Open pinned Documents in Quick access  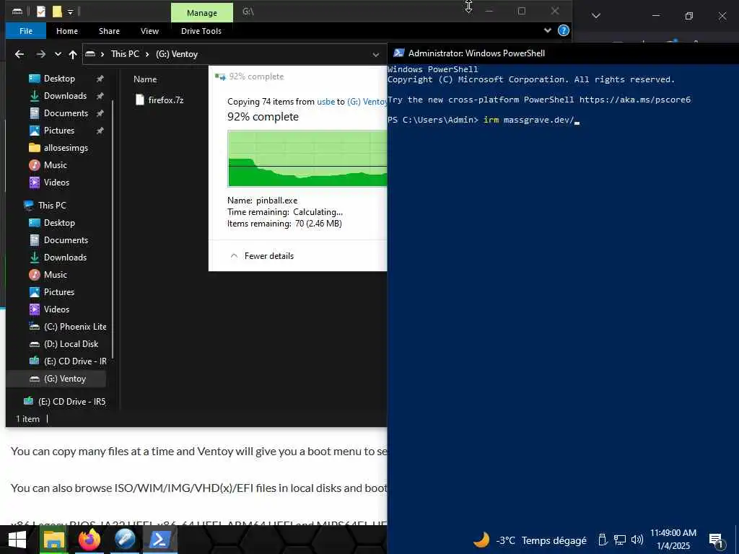pyautogui.click(x=66, y=113)
